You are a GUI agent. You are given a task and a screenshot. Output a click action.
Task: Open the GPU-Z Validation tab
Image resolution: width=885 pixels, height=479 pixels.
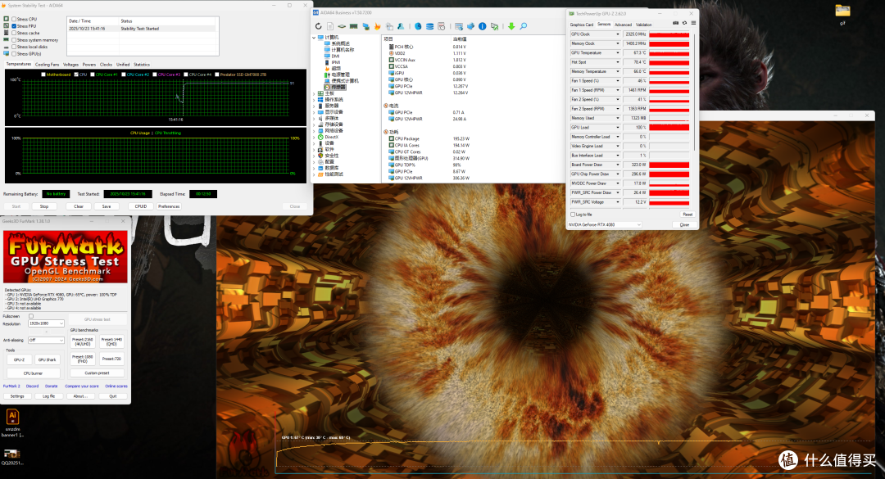point(644,25)
